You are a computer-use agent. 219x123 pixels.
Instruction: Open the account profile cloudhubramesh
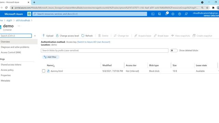click(x=206, y=14)
